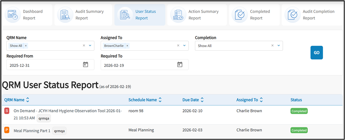Screen dimensions: 345x140
Task: Open the Meal Planning Part 1 row
Action: click(32, 131)
